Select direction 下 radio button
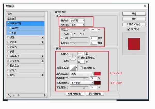 coord(80,34)
